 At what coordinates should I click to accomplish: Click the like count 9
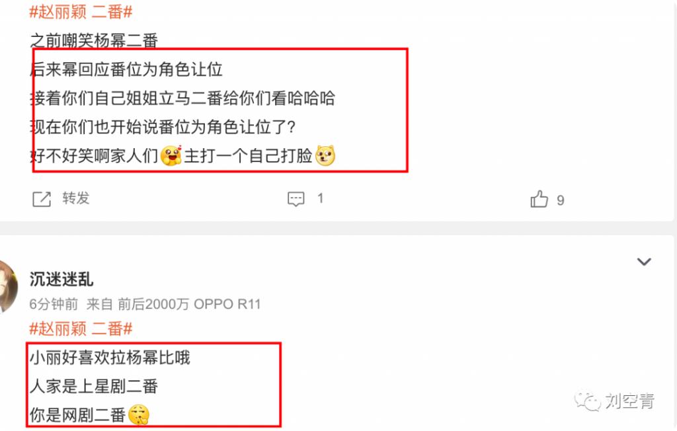[561, 200]
